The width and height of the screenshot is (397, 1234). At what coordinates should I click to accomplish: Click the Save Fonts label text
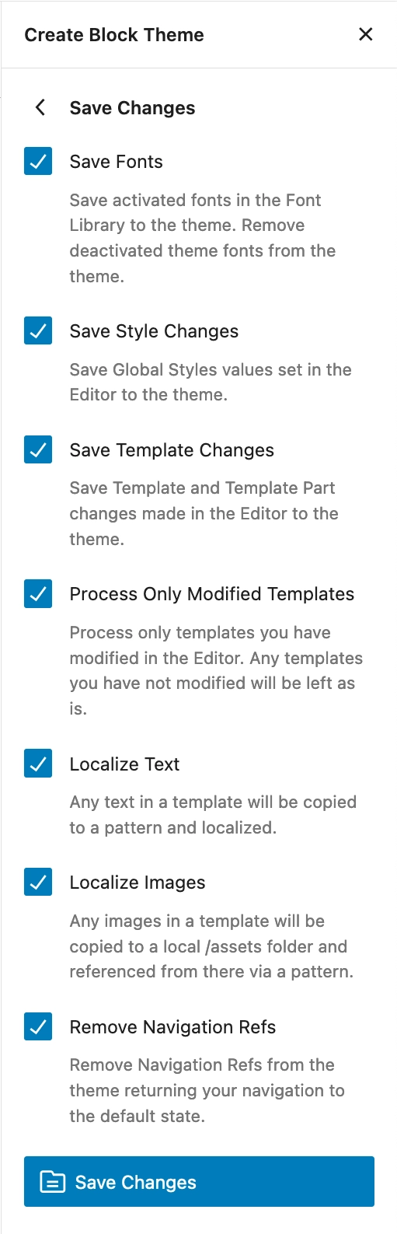[117, 162]
